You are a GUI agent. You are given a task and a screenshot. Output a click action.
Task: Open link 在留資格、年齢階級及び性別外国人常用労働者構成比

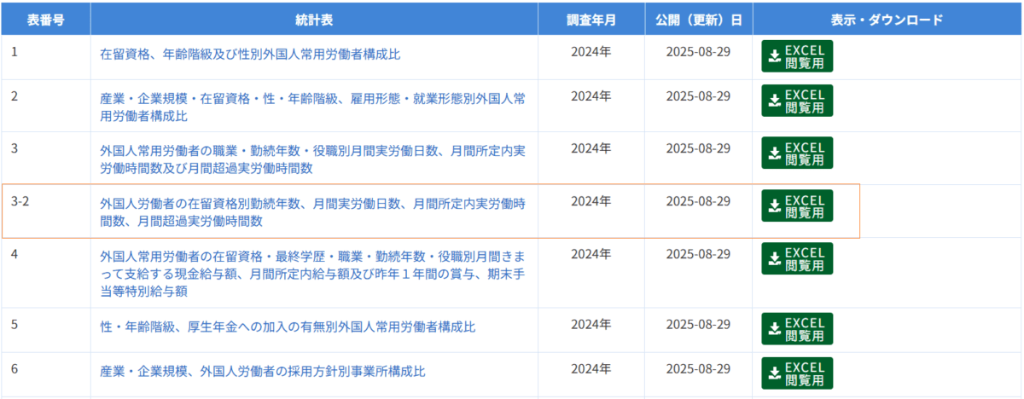point(250,55)
